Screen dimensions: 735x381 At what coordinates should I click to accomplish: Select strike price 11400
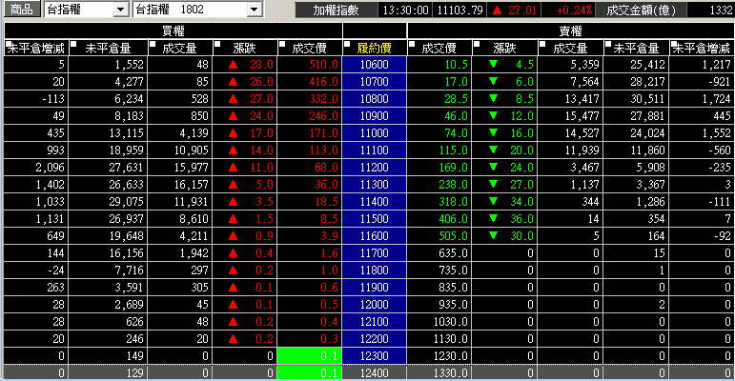click(374, 202)
